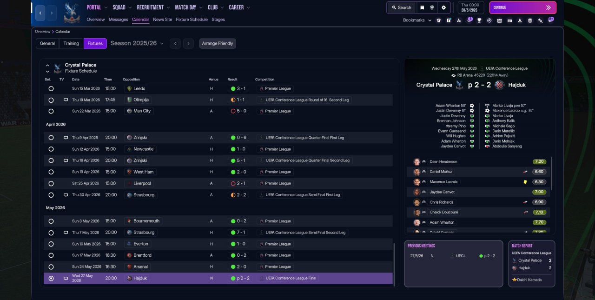Open Dean Henderson in ratings list
This screenshot has width=595, height=300.
[x=443, y=162]
